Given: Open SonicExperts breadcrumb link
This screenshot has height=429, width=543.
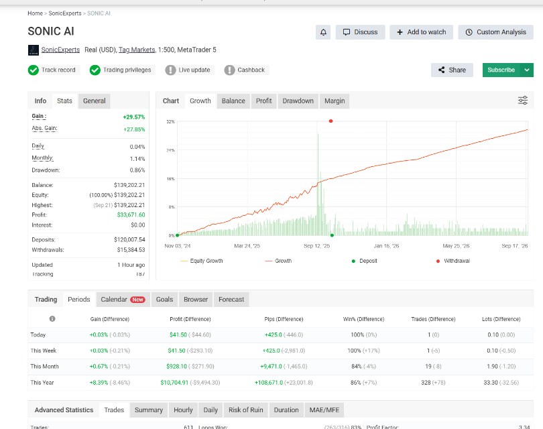Looking at the screenshot, I should (x=65, y=13).
